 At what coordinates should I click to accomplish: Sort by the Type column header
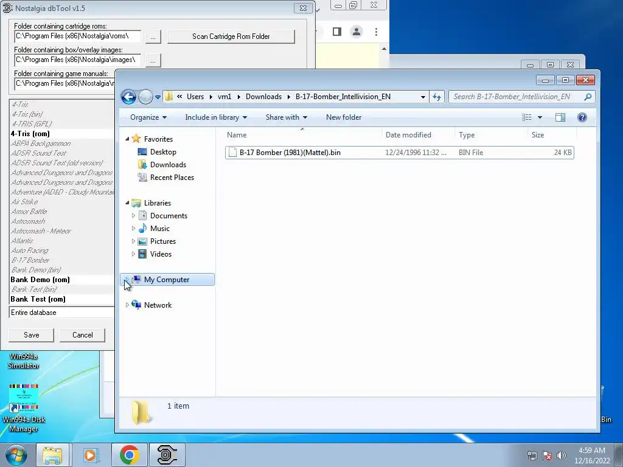pos(492,134)
